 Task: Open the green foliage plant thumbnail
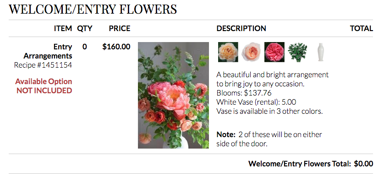pyautogui.click(x=297, y=52)
